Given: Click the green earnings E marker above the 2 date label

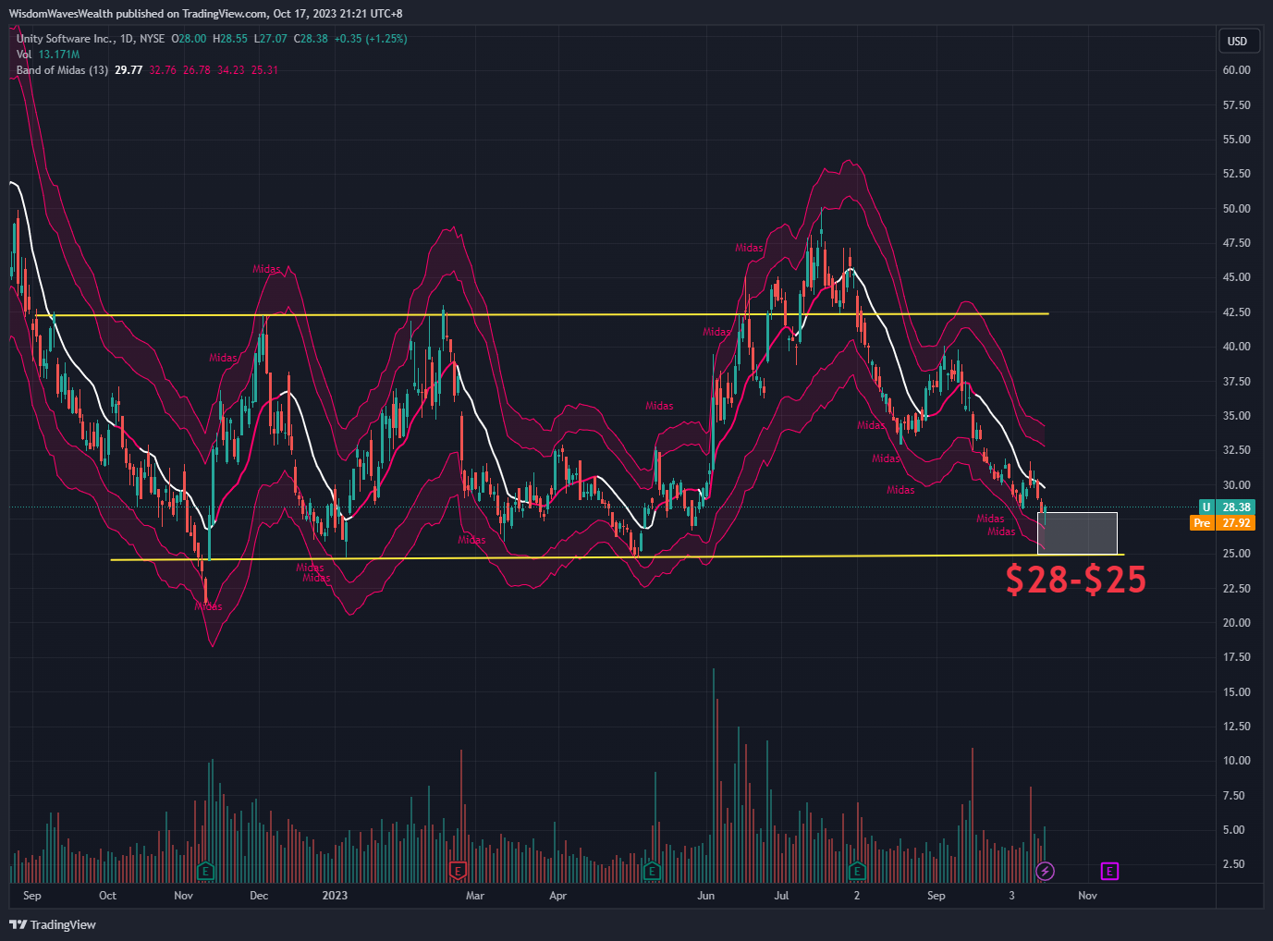Looking at the screenshot, I should tap(857, 871).
